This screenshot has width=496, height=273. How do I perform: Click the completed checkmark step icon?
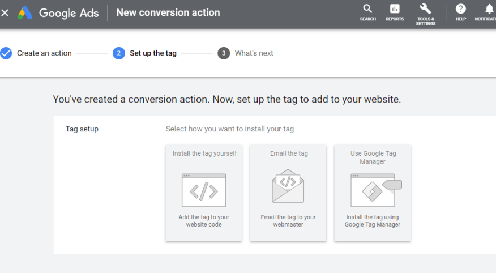pos(6,53)
